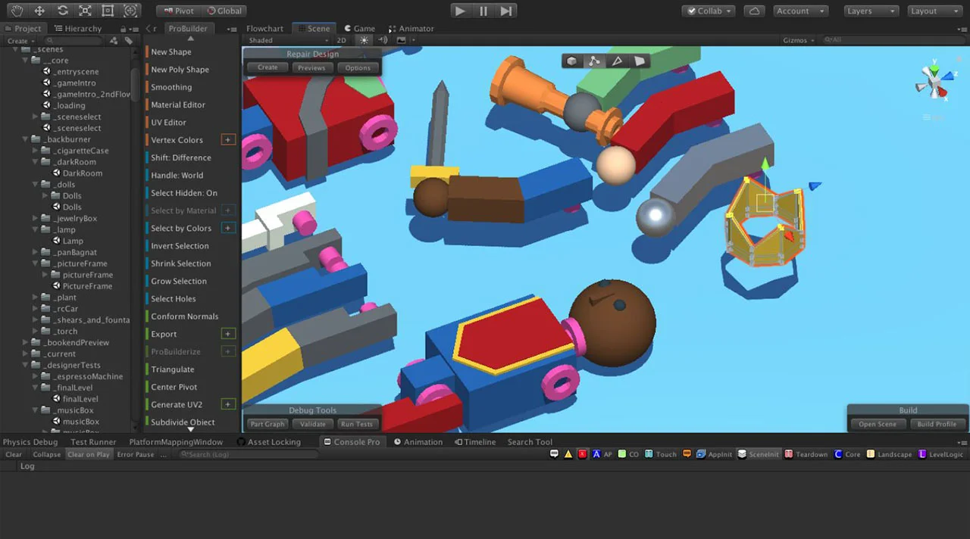Viewport: 970px width, 539px height.
Task: Select the Scale tool
Action: [x=85, y=11]
